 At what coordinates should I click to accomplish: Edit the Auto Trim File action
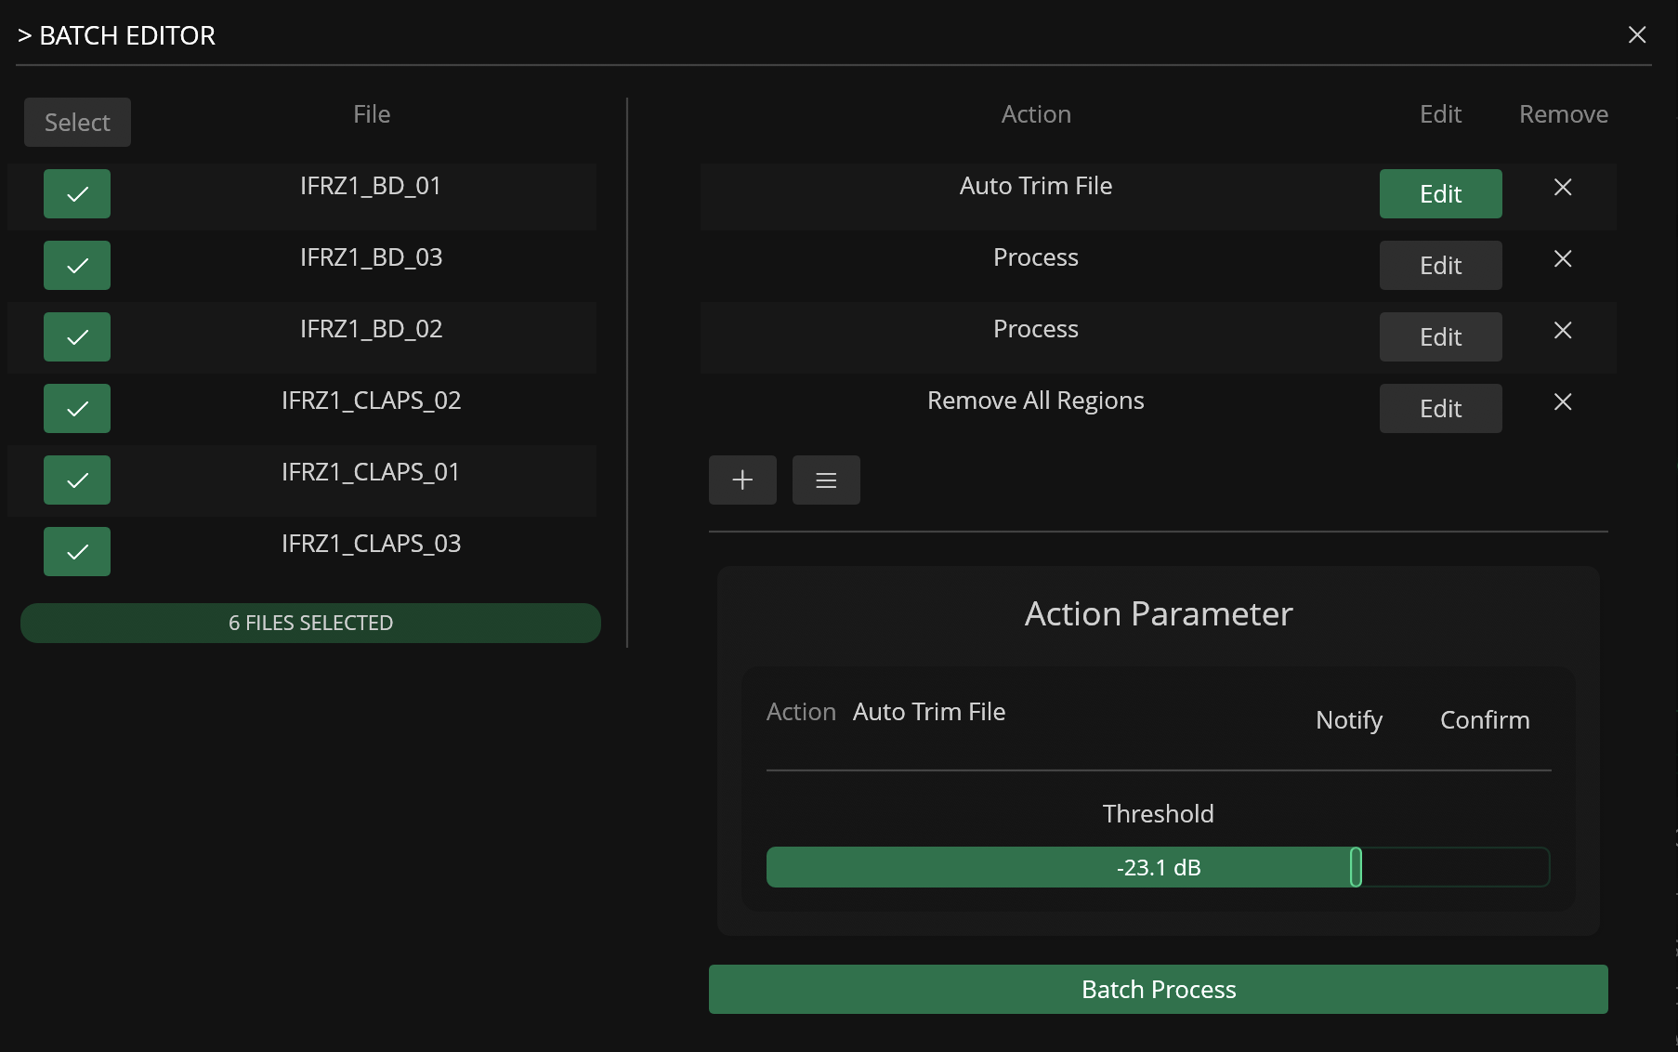tap(1440, 193)
